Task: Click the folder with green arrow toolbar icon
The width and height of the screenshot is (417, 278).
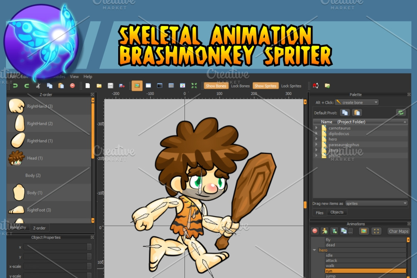Action: [x=327, y=85]
